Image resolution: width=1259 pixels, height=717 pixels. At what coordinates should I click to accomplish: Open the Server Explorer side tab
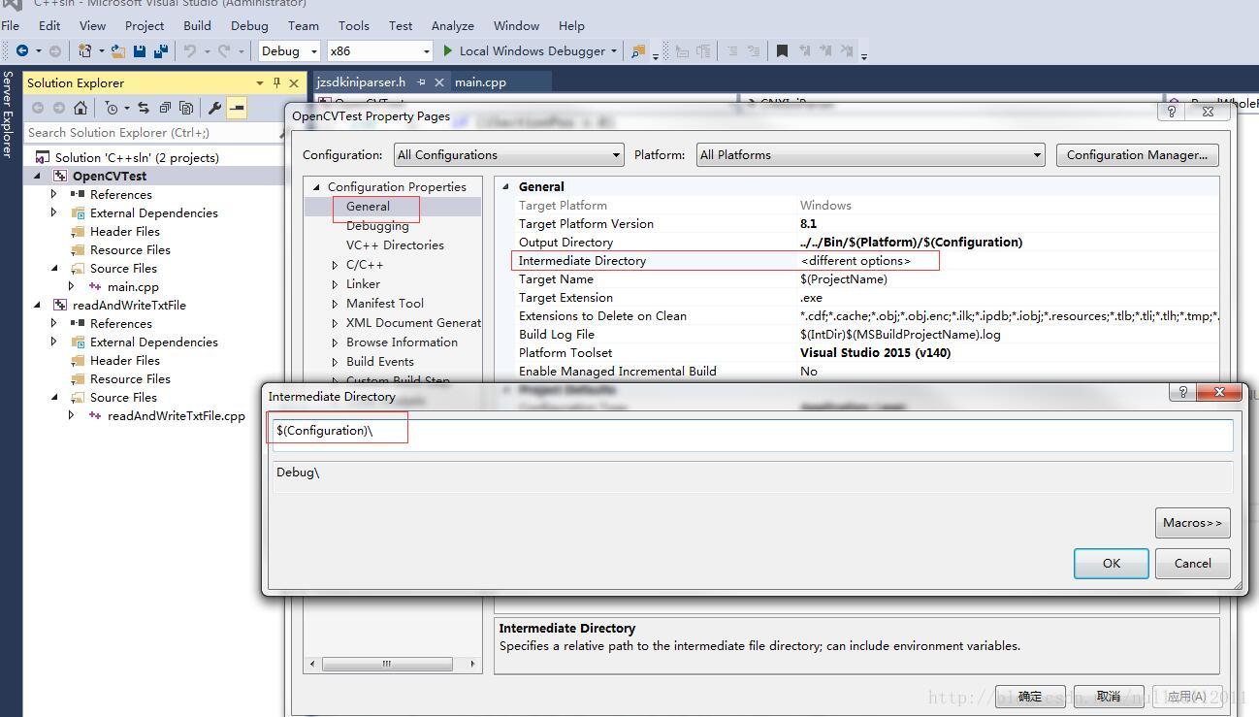pyautogui.click(x=8, y=114)
